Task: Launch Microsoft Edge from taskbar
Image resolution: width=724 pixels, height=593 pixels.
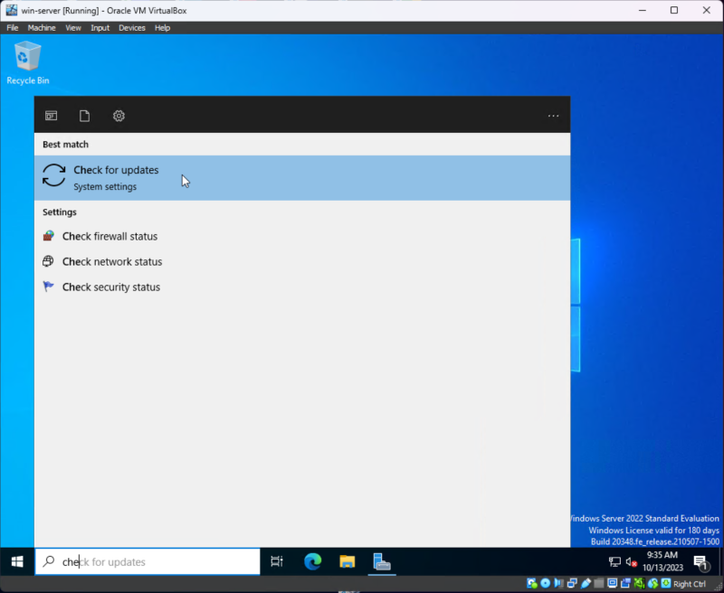Action: click(x=312, y=561)
